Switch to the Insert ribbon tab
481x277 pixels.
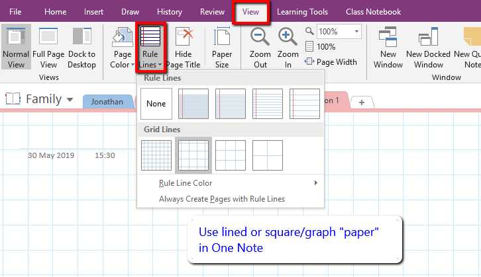[93, 12]
